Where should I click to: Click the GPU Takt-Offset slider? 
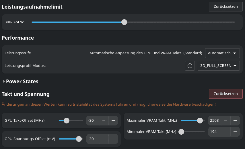(x=71, y=121)
